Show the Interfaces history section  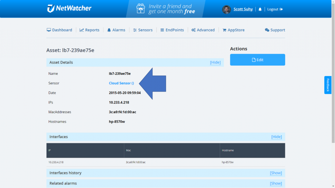click(x=276, y=173)
